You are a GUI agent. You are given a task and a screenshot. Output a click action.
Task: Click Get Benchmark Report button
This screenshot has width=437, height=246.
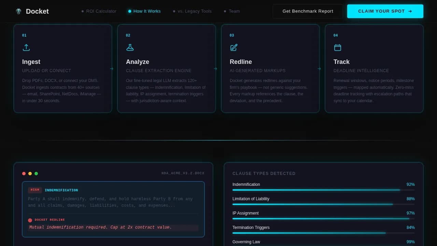click(308, 11)
